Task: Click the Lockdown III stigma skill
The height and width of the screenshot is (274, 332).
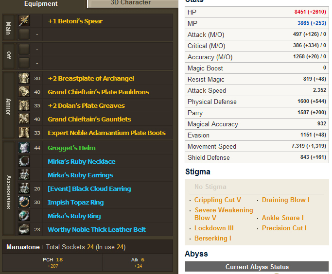Action: tap(214, 228)
